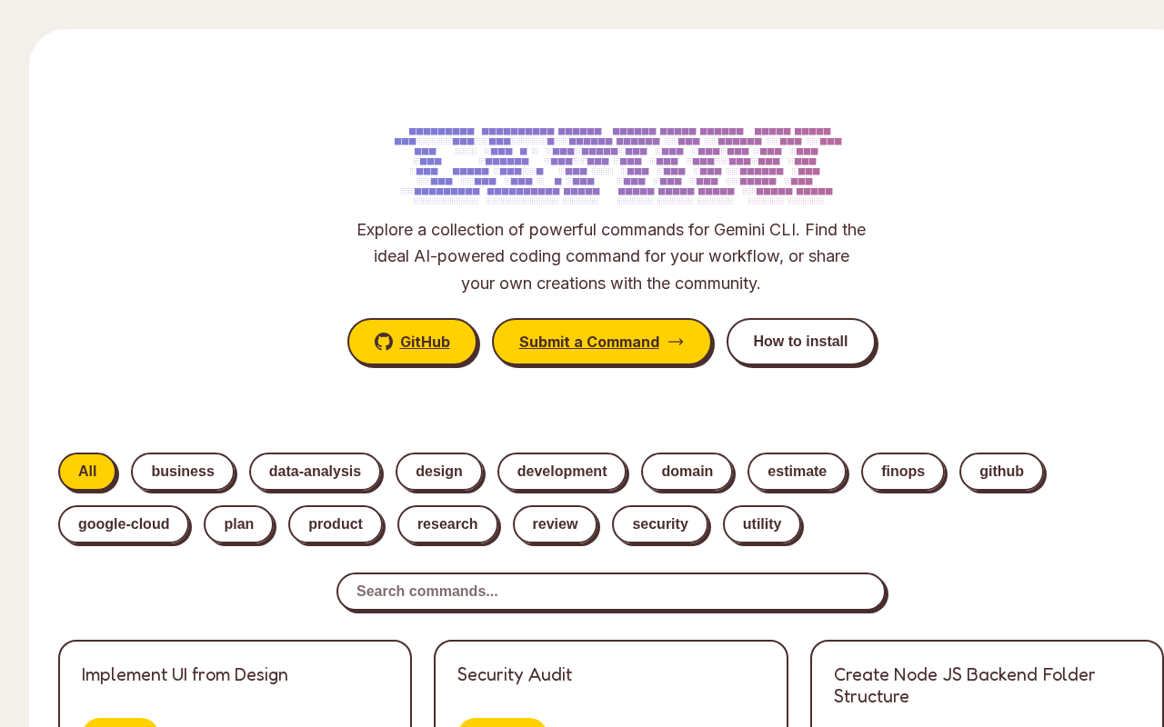Focus the Search commands input field

[x=611, y=592]
